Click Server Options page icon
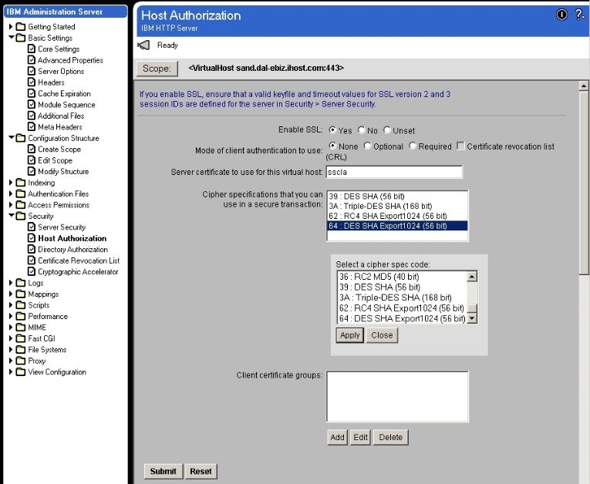Screen dimensions: 590x484 (32, 71)
